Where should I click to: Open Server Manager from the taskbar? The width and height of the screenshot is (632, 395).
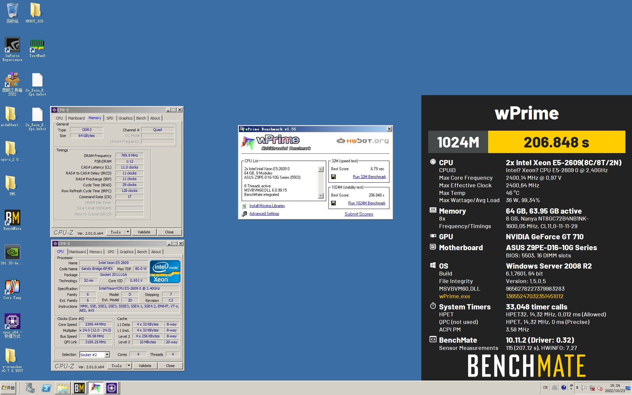pyautogui.click(x=30, y=388)
